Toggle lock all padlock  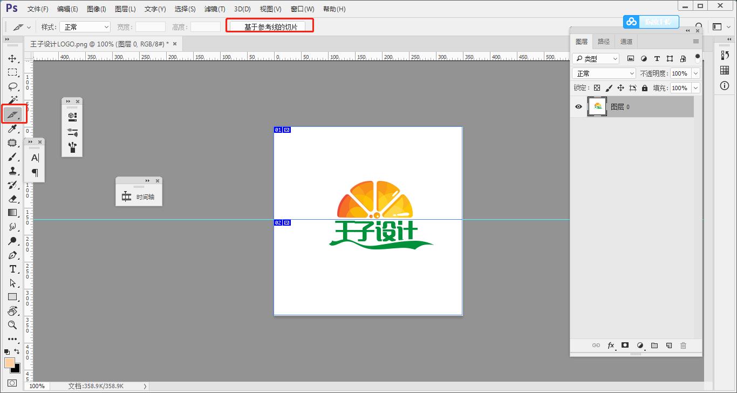coord(645,88)
